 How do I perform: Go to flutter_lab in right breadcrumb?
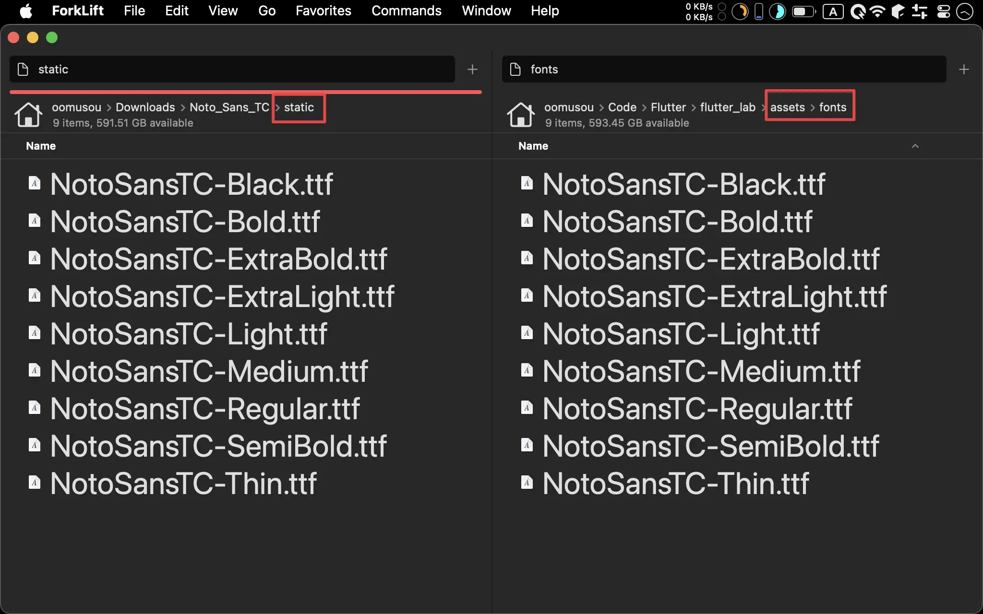728,107
